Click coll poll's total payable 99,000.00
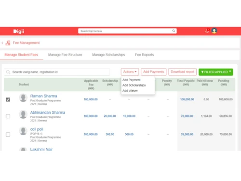The height and width of the screenshot is (181, 241). tap(187, 134)
